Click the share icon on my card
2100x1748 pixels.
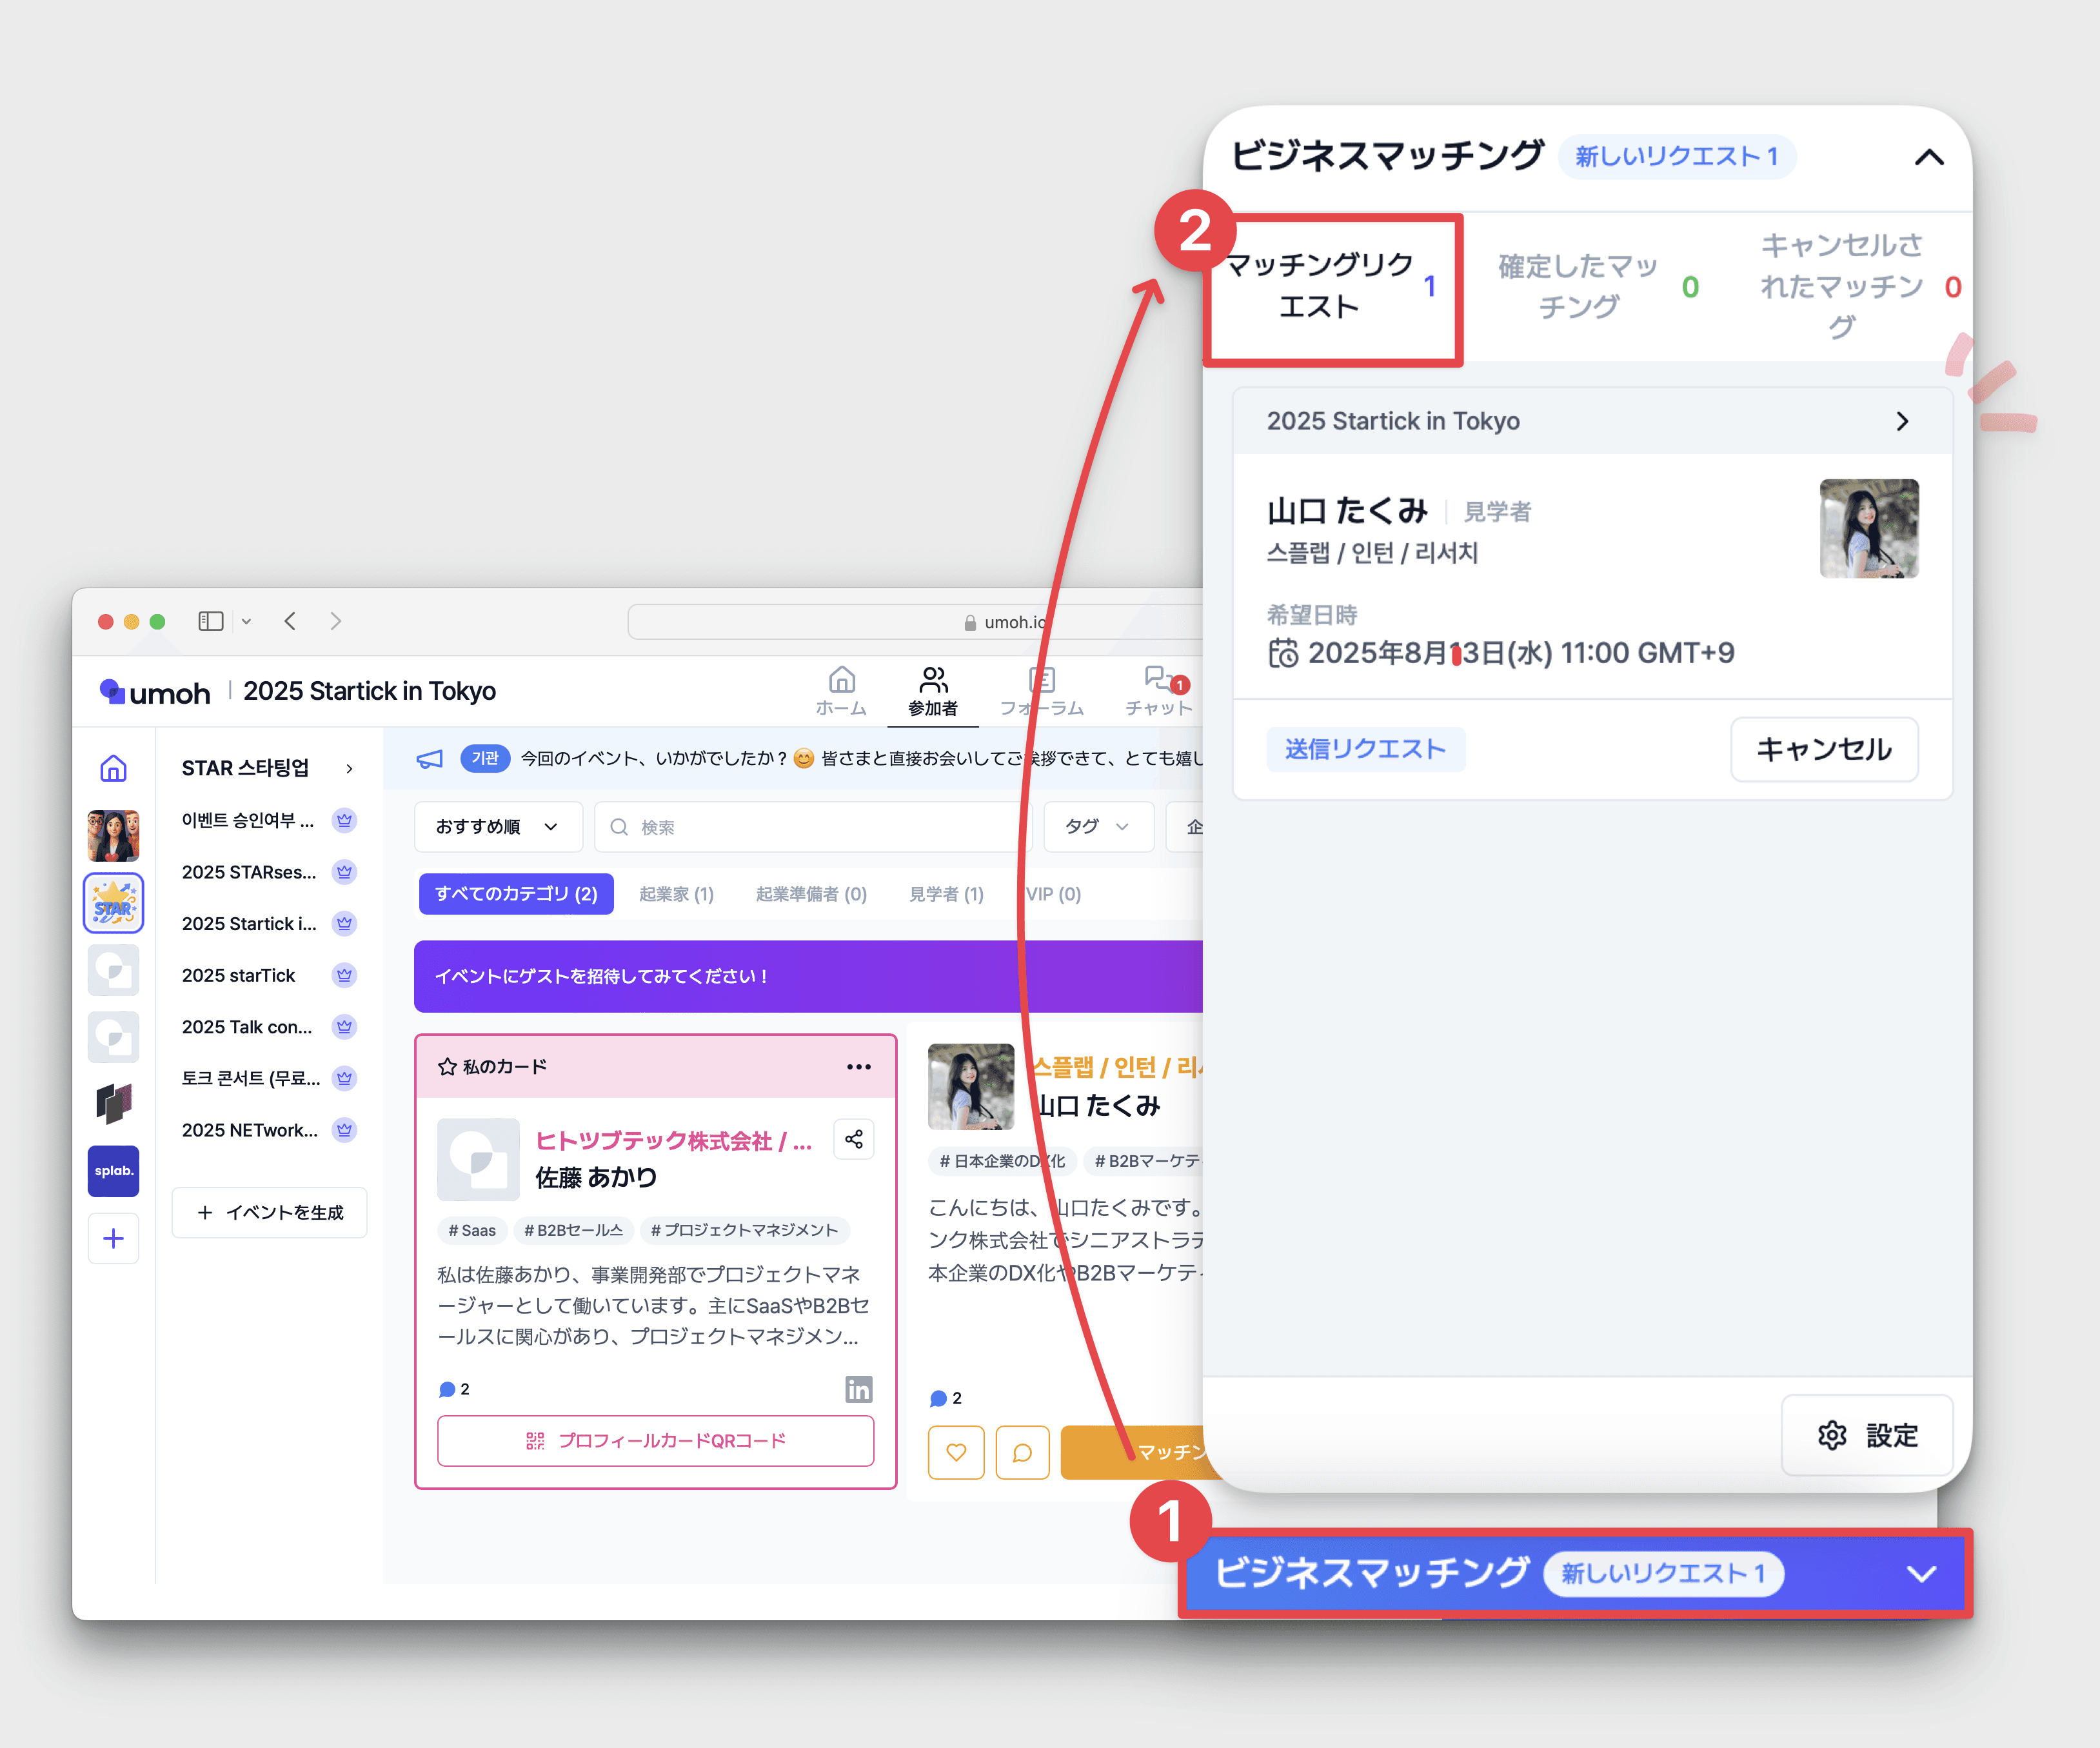pos(853,1139)
